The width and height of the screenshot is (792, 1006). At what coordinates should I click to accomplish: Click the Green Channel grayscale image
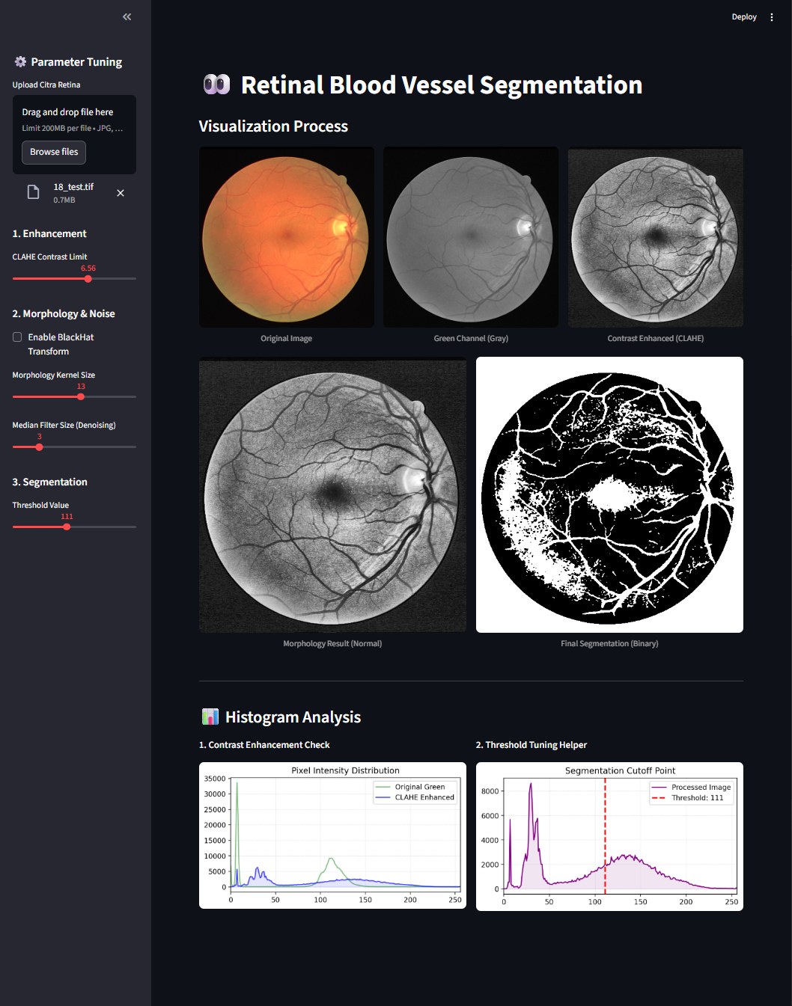coord(470,237)
